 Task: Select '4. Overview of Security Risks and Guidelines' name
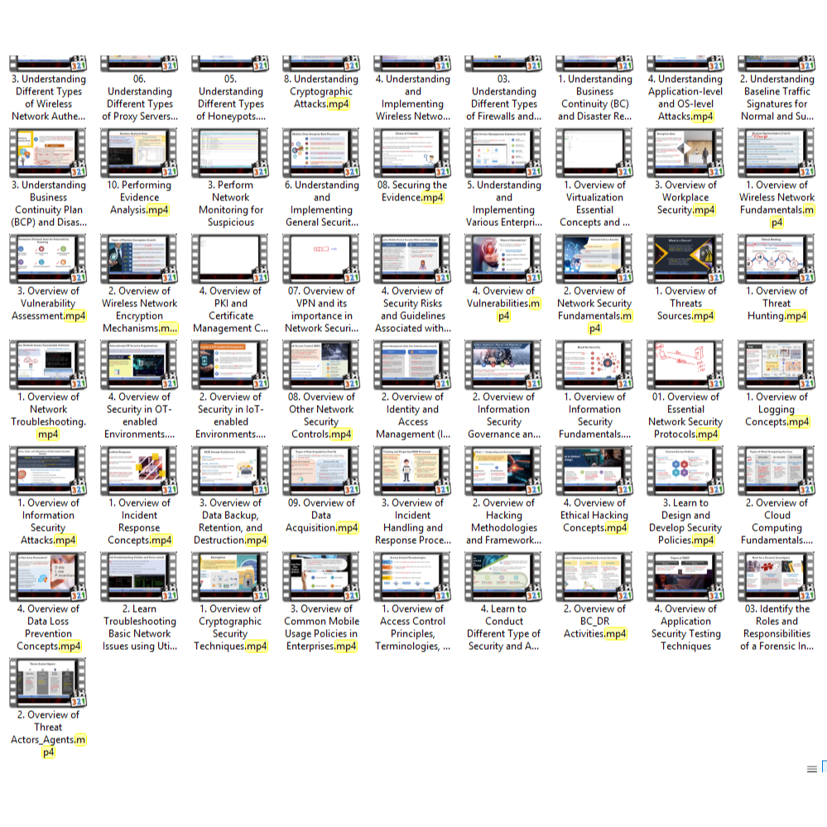(x=412, y=310)
